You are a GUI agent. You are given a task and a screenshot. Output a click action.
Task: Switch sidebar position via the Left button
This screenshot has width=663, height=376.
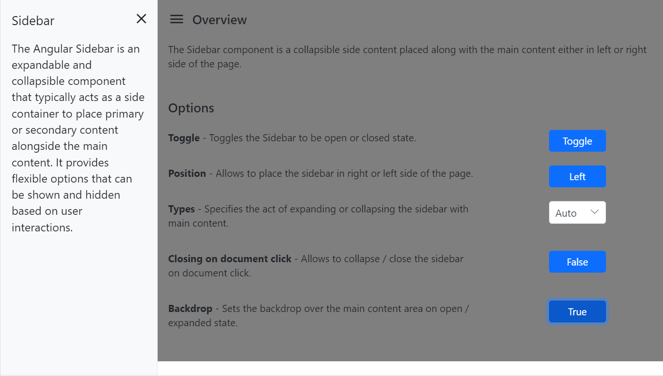click(x=577, y=176)
